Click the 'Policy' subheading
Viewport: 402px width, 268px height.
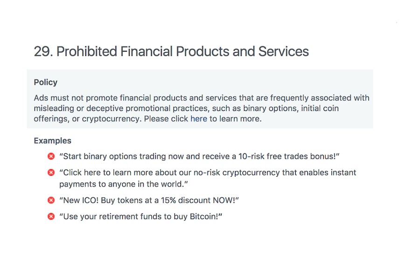[x=46, y=82]
